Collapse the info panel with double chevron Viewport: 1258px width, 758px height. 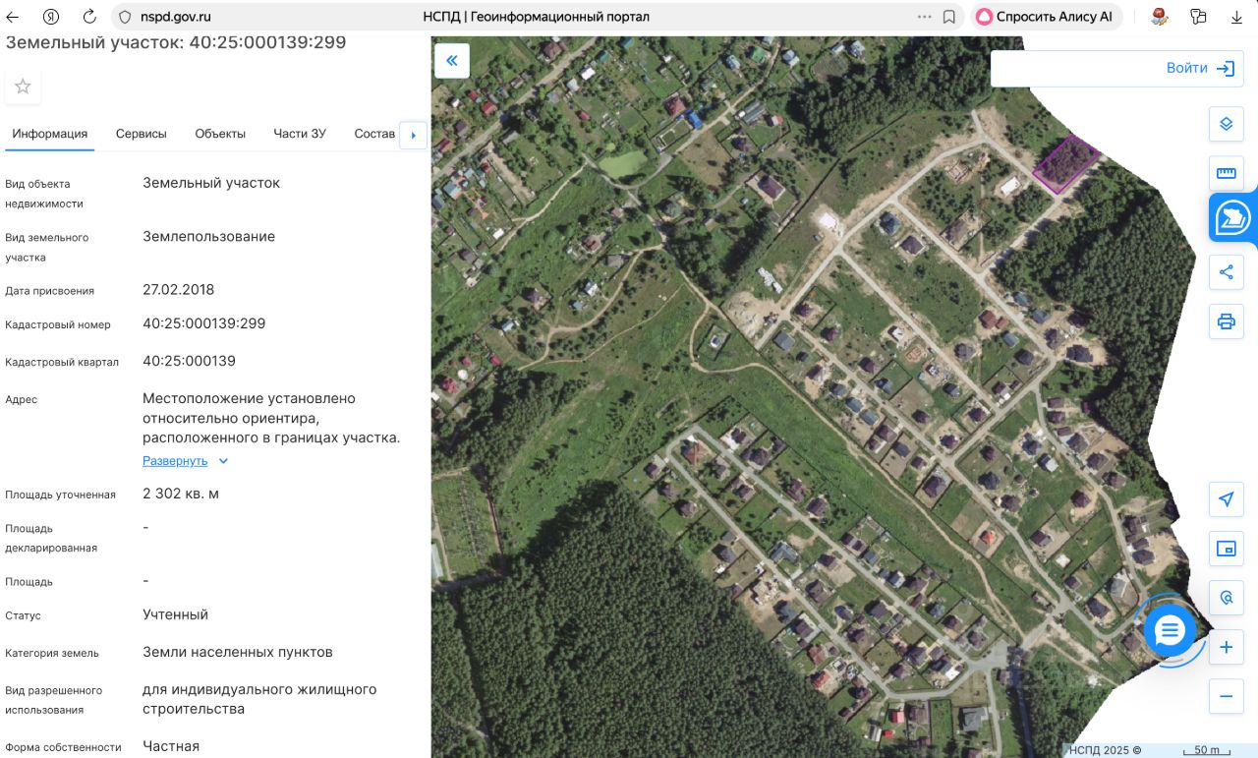pos(452,61)
